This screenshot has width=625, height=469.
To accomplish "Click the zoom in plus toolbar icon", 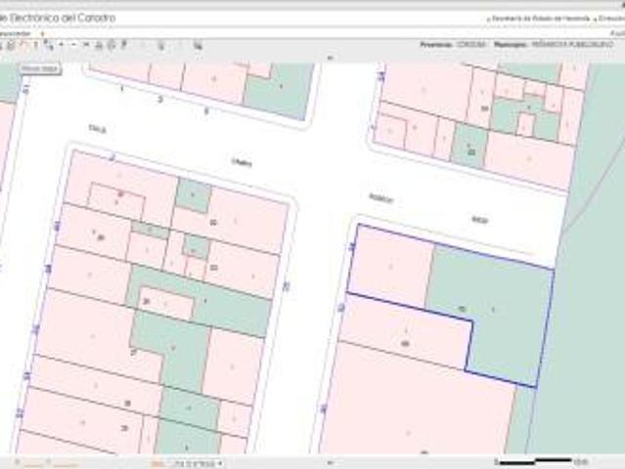I will 62,45.
